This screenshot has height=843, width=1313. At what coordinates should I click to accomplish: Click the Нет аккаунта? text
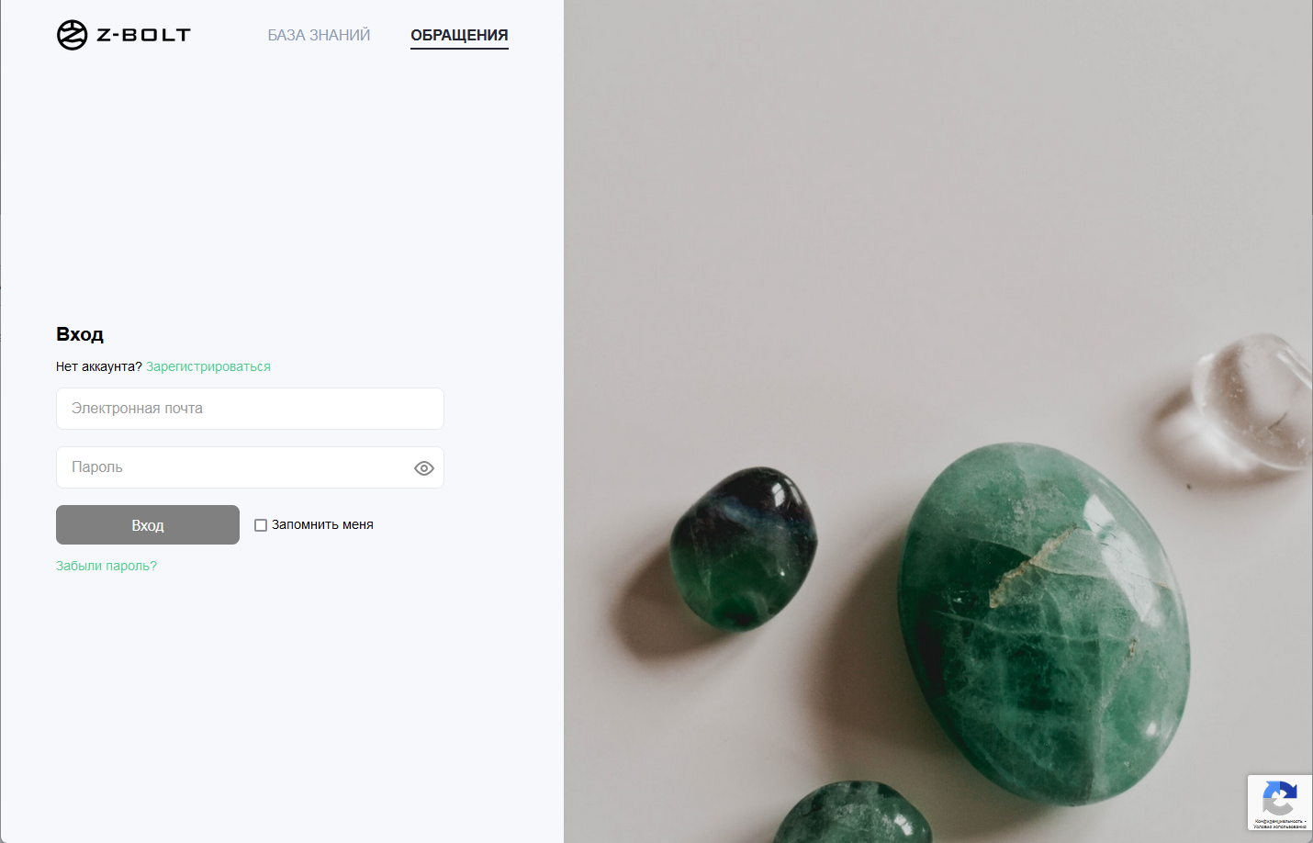coord(99,366)
